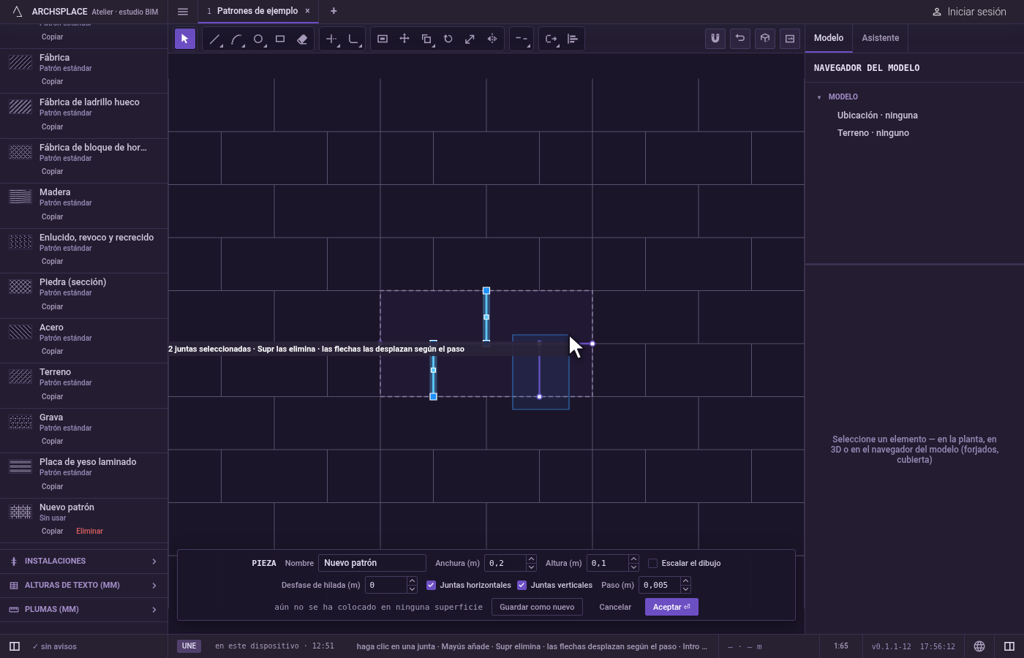Expand the PLUMAS (MM) section
The image size is (1024, 658).
pos(83,610)
